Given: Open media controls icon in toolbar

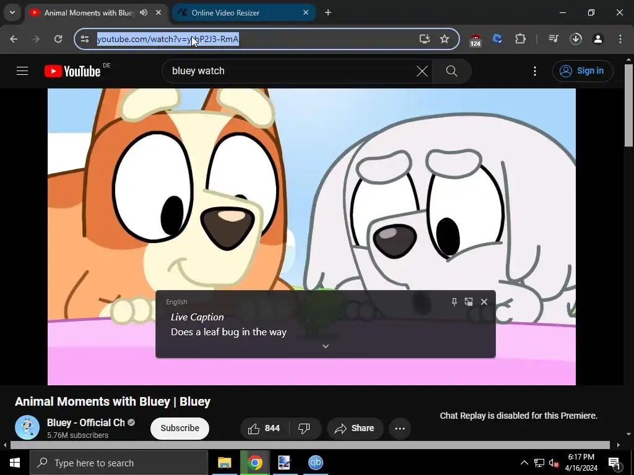Looking at the screenshot, I should 553,39.
